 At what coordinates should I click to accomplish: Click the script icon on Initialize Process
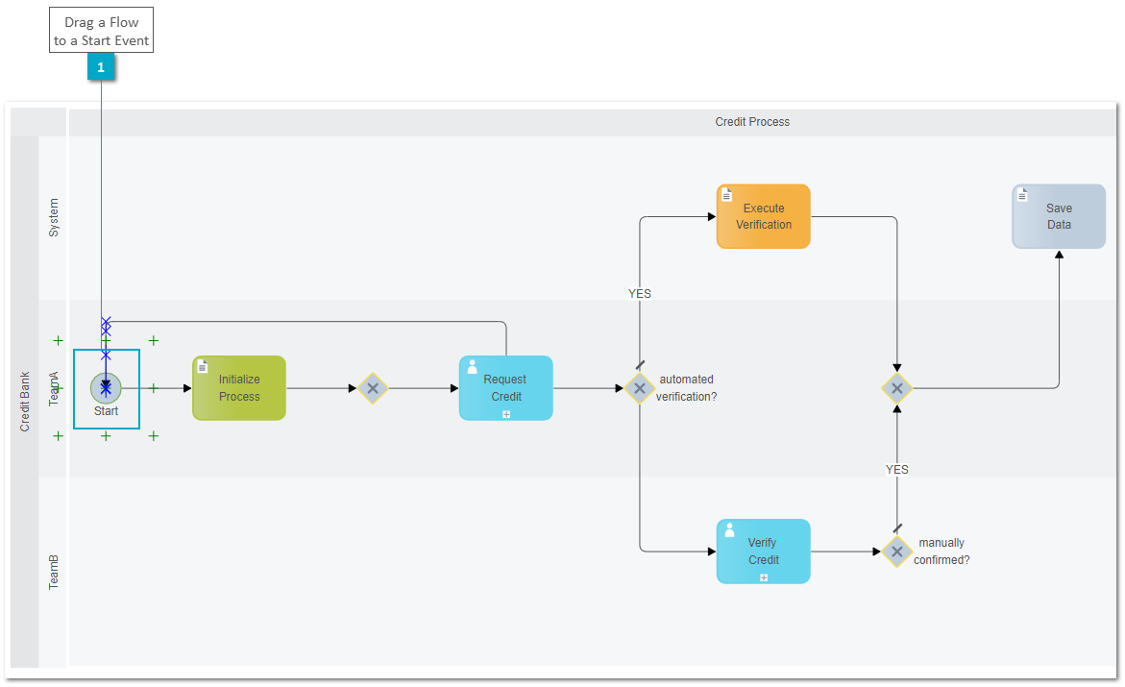click(x=203, y=367)
